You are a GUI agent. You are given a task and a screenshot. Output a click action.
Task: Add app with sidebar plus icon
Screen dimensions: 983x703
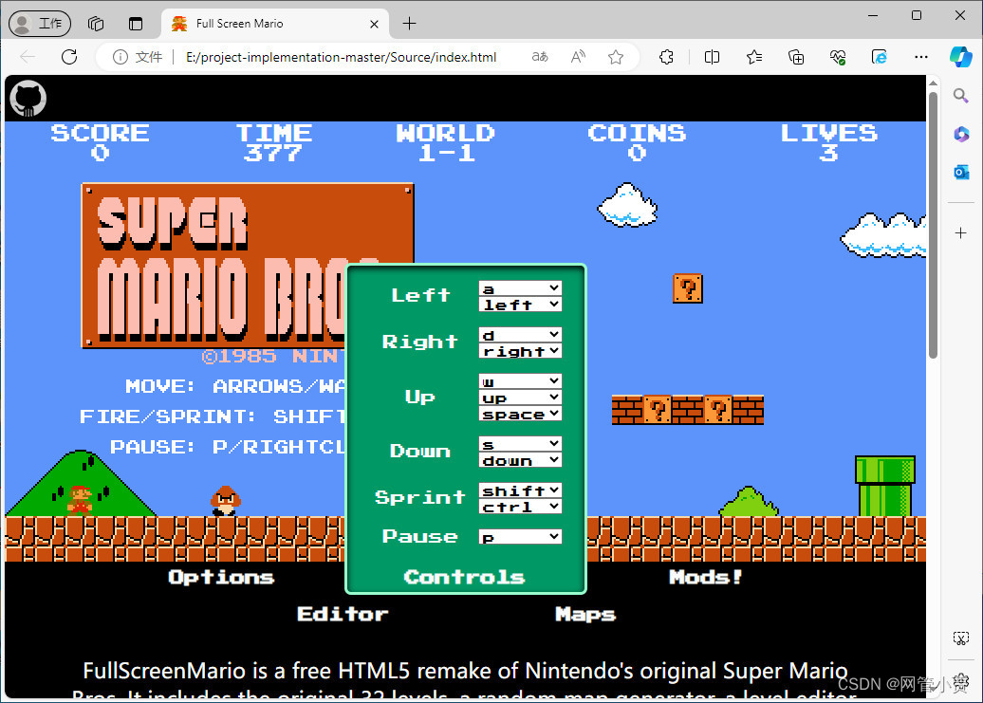coord(960,233)
